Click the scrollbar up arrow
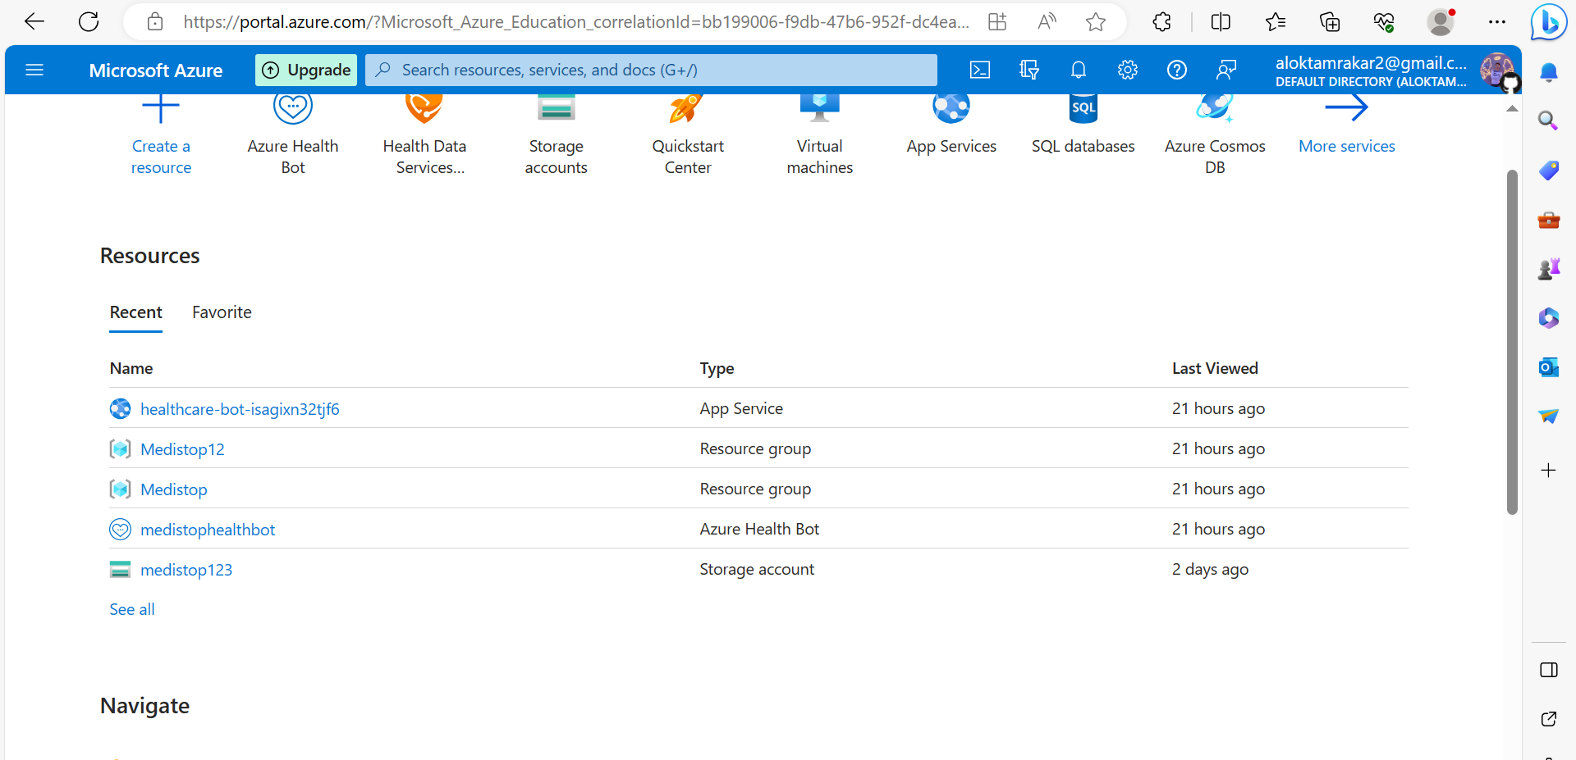1576x760 pixels. pyautogui.click(x=1512, y=108)
